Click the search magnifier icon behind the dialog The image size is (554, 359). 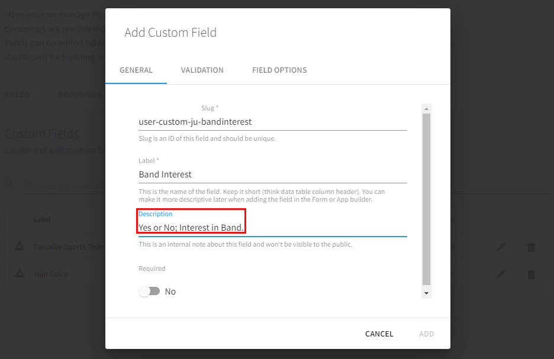10,185
